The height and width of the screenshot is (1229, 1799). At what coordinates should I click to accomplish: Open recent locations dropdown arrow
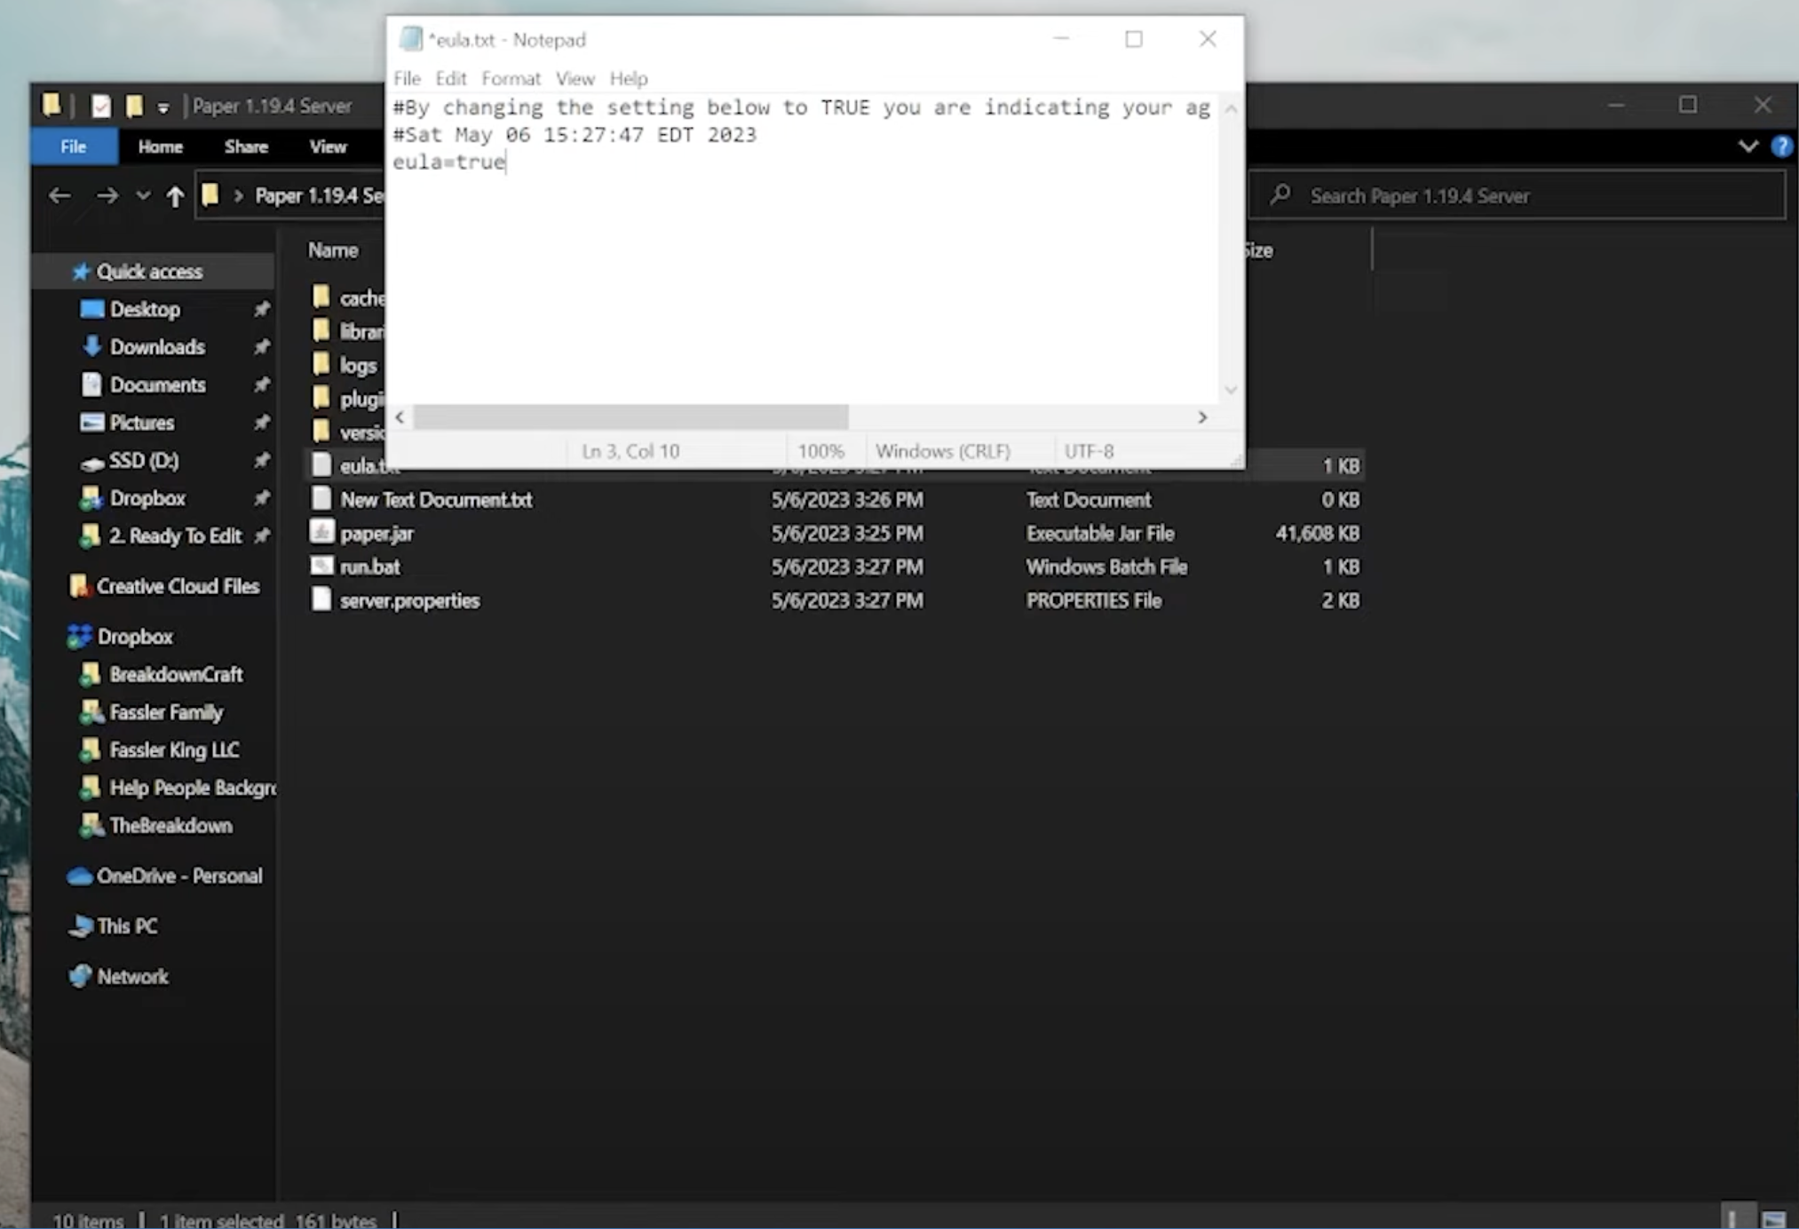(x=142, y=195)
